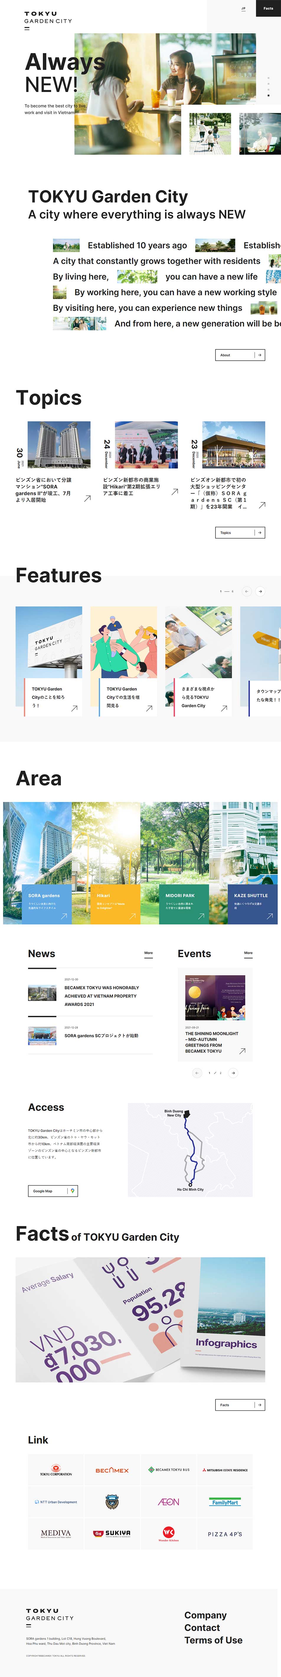
Task: Click the arrow icon of the December 24 topic
Action: point(174,492)
